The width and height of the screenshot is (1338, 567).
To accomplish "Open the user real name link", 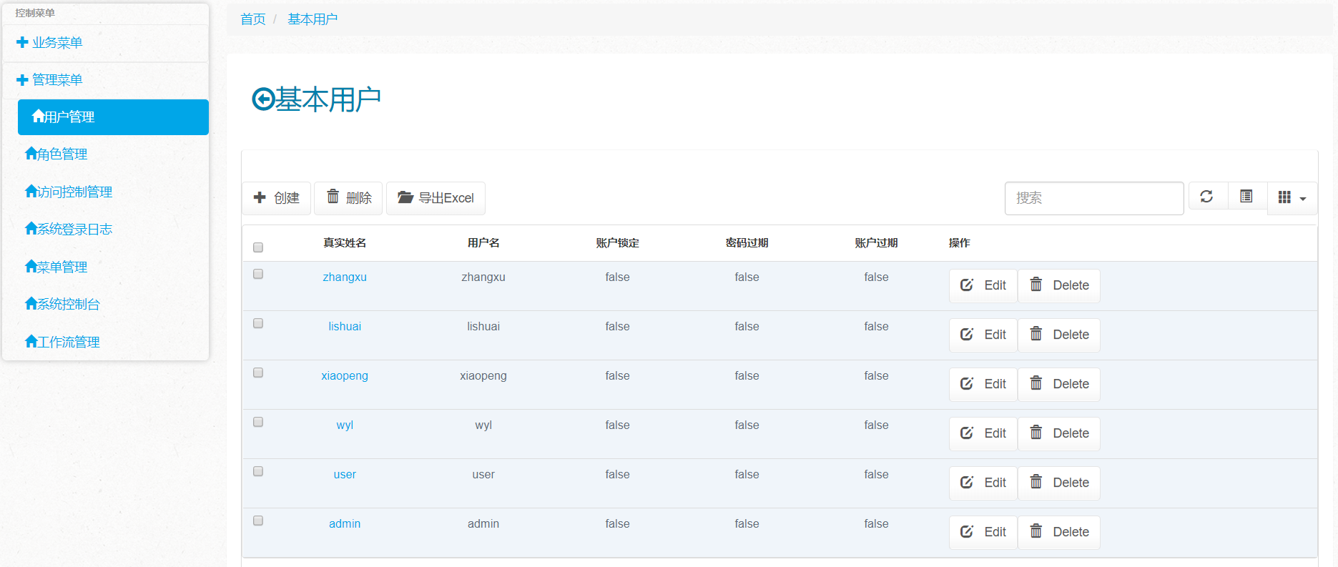I will point(345,475).
